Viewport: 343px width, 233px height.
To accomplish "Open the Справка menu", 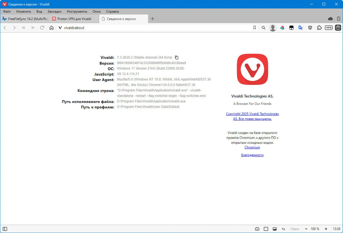I will [112, 11].
